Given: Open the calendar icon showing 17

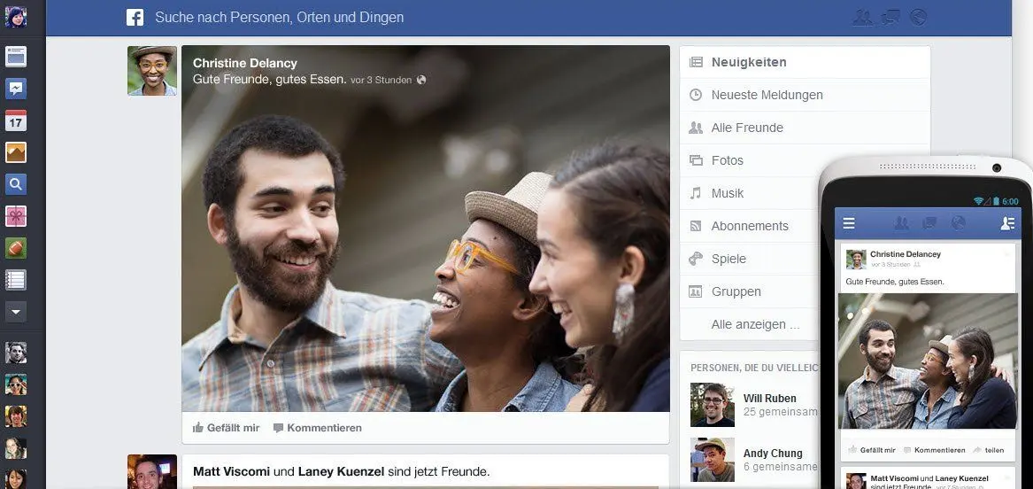Looking at the screenshot, I should point(16,120).
